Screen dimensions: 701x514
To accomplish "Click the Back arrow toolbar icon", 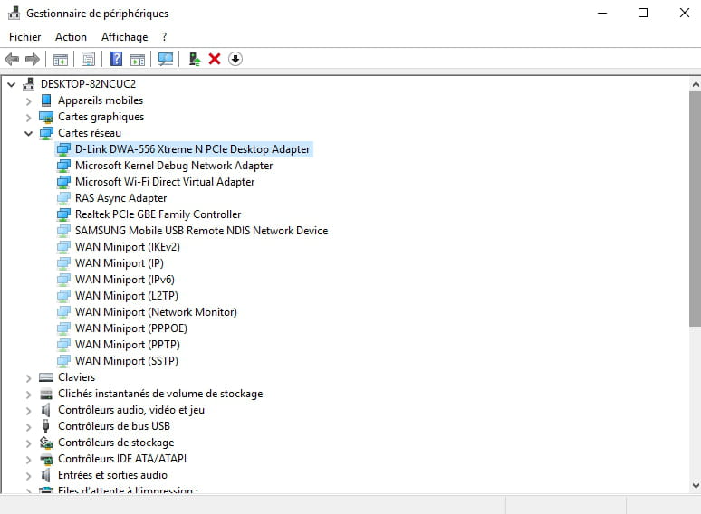I will click(x=12, y=59).
